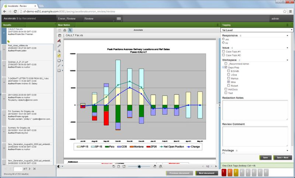The height and width of the screenshot is (178, 295).
Task: Go to next results page arrow
Action: (x=29, y=169)
